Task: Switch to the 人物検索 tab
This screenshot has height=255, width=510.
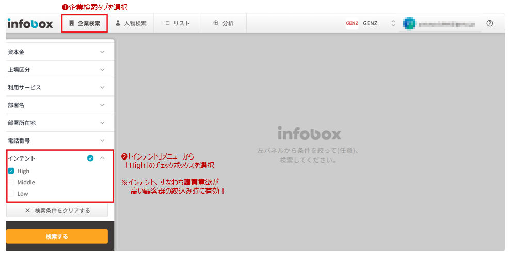Action: coord(131,23)
